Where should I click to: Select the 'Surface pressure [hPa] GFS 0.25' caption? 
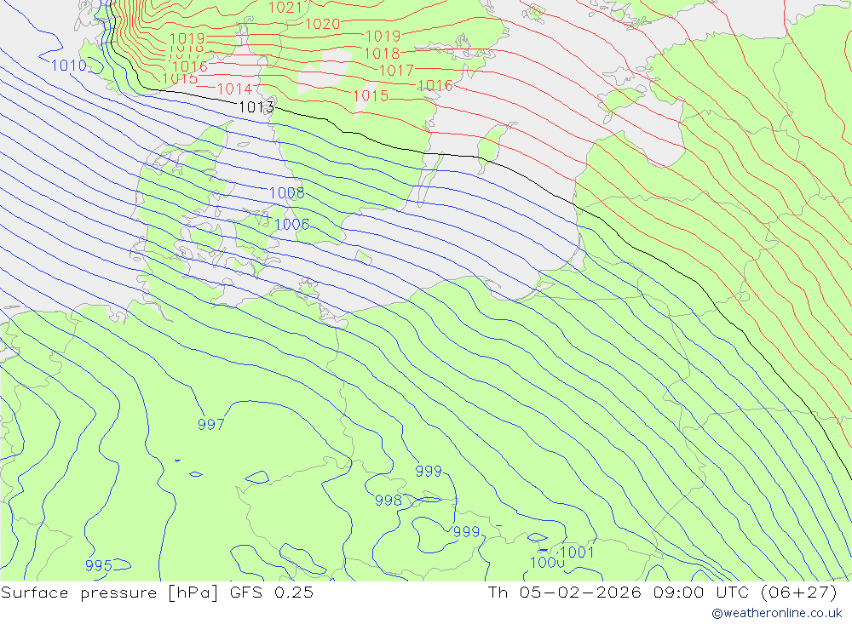pyautogui.click(x=157, y=593)
